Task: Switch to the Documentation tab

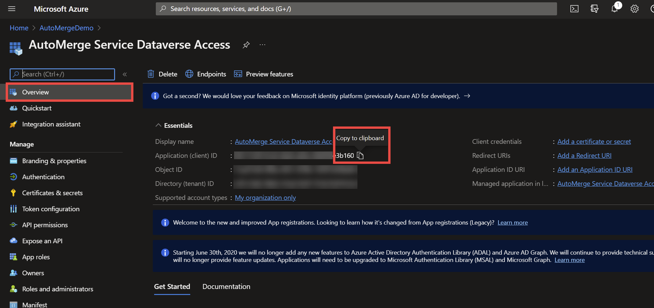Action: [x=226, y=287]
